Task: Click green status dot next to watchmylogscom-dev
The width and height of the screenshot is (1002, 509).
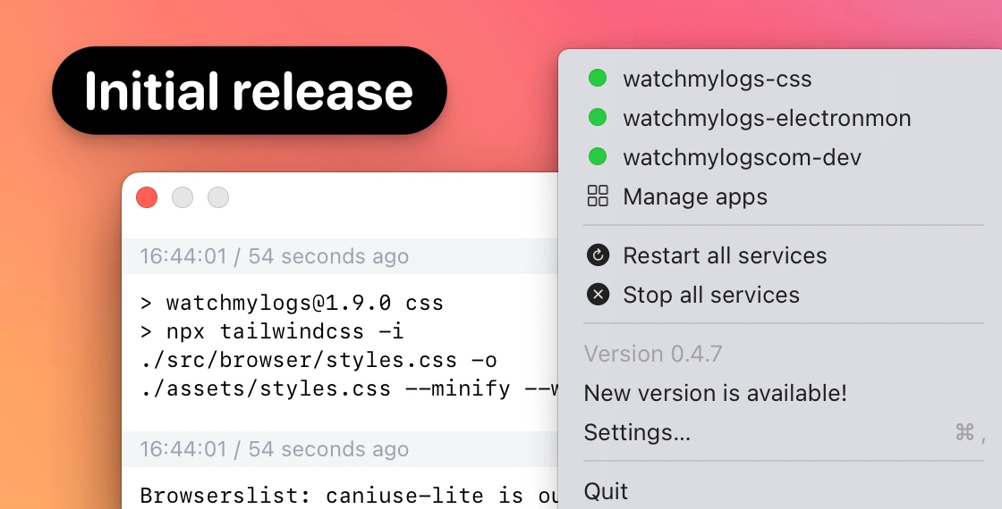Action: pos(598,156)
